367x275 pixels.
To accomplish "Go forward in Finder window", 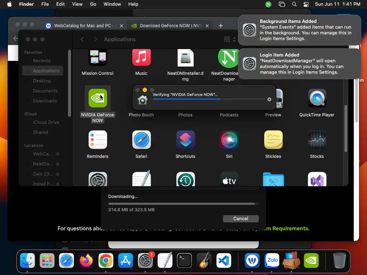I will 95,39.
